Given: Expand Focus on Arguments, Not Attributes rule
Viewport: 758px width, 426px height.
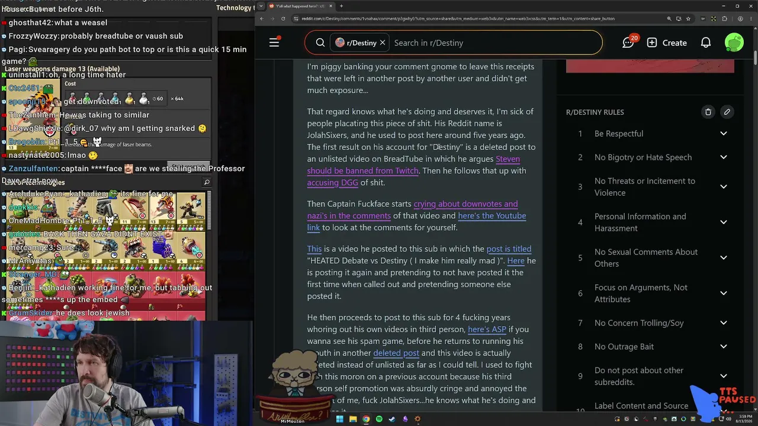Looking at the screenshot, I should click(723, 293).
